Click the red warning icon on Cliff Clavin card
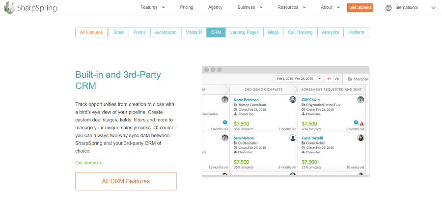This screenshot has width=442, height=201. (x=362, y=123)
